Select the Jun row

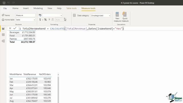(30, 95)
